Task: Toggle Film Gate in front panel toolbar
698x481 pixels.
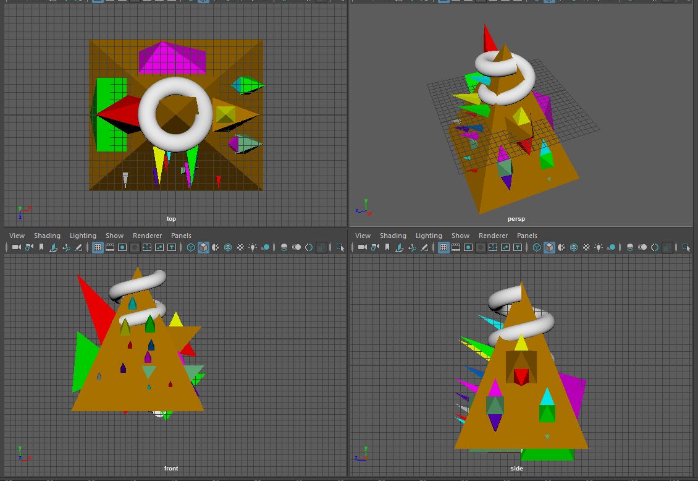Action: pyautogui.click(x=110, y=248)
